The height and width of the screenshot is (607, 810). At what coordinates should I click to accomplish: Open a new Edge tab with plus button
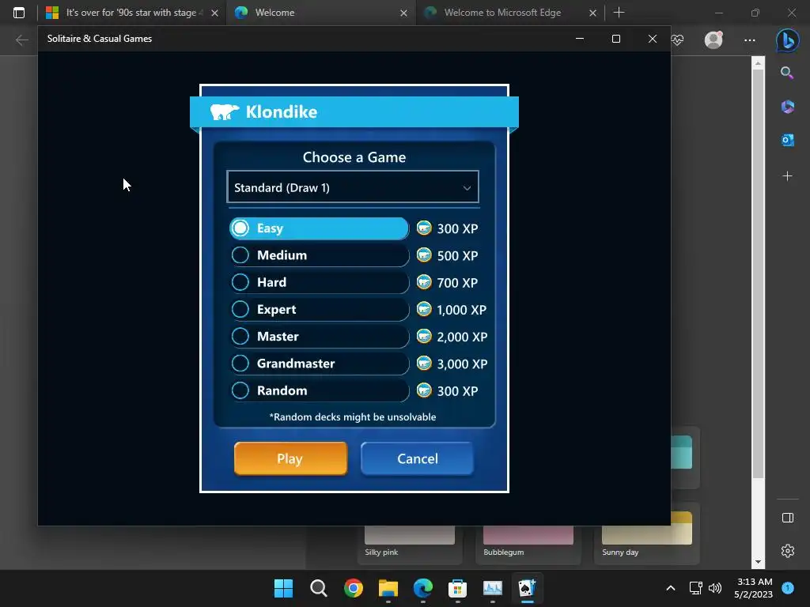[619, 13]
